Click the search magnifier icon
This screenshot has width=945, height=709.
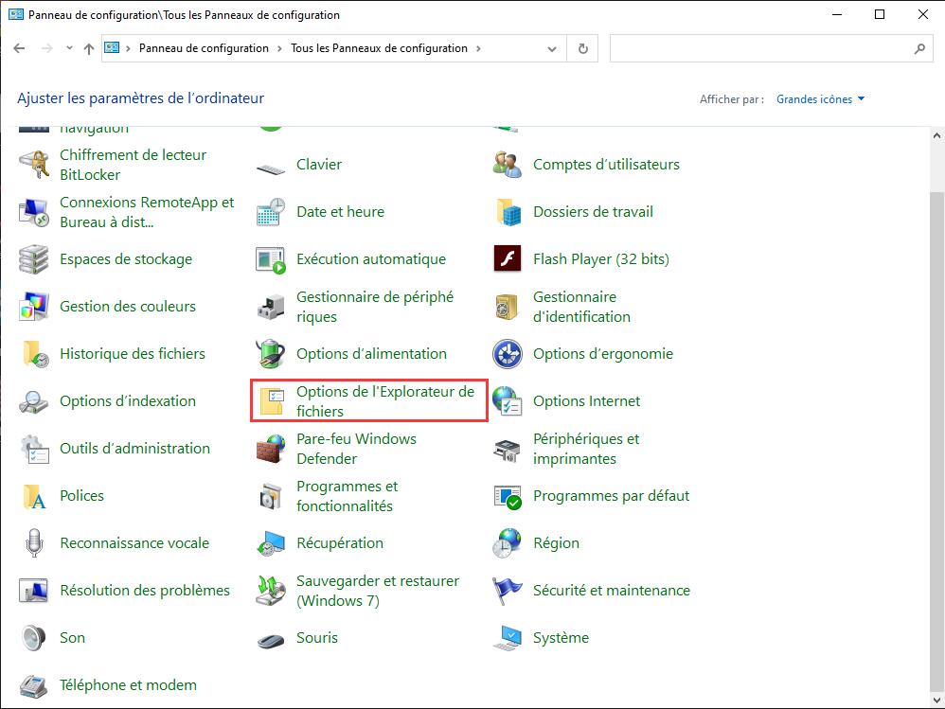pos(919,49)
